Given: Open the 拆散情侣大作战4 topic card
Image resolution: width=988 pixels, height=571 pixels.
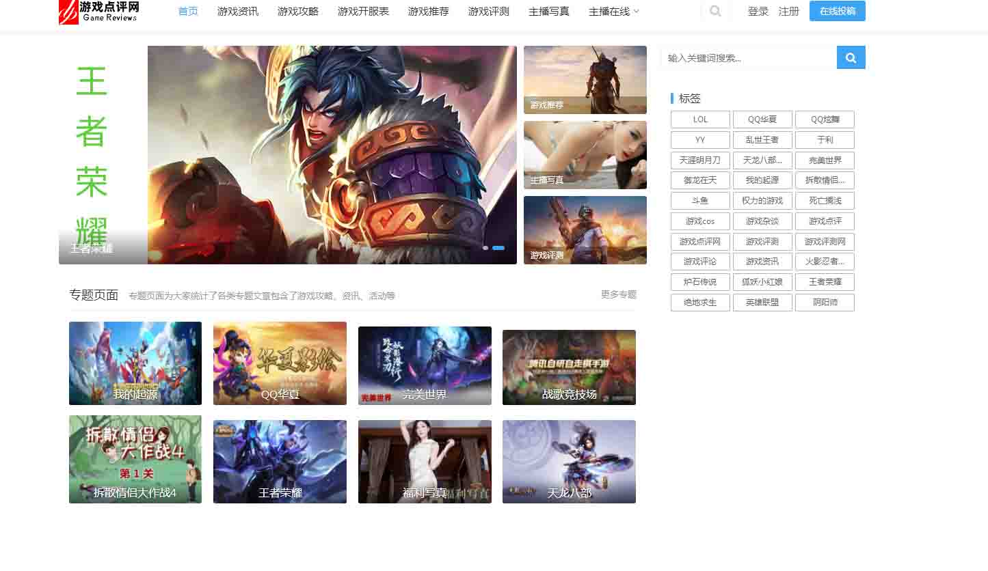Looking at the screenshot, I should [x=135, y=459].
